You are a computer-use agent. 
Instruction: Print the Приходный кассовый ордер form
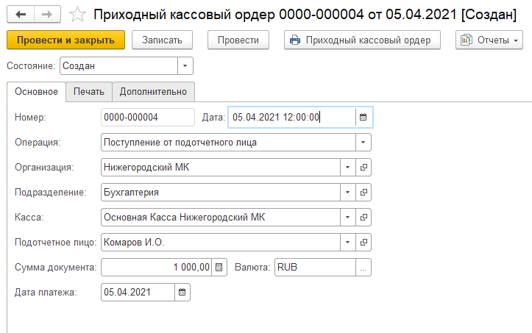tap(361, 40)
